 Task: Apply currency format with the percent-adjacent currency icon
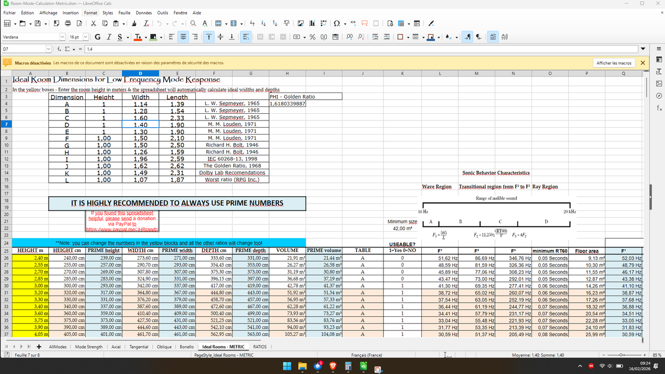[296, 36]
